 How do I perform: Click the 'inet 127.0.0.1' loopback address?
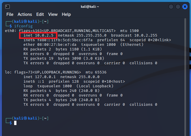click(40, 77)
